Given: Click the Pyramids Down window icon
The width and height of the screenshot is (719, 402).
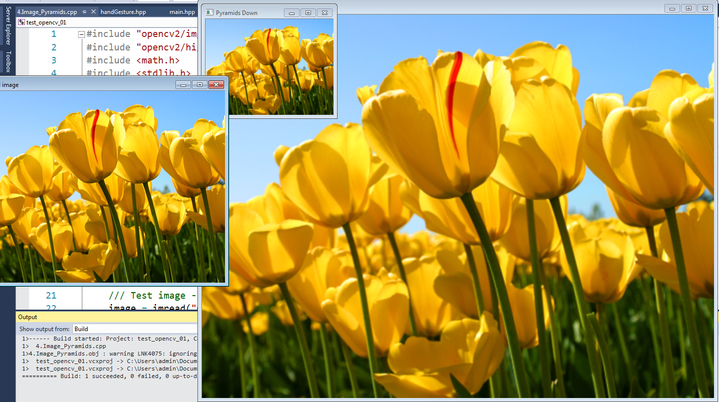Looking at the screenshot, I should pyautogui.click(x=209, y=12).
